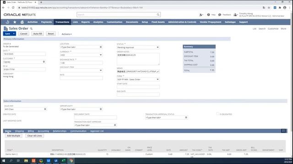This screenshot has height=164, width=293.
Task: Open the Form dropdown
Action: coord(157,79)
